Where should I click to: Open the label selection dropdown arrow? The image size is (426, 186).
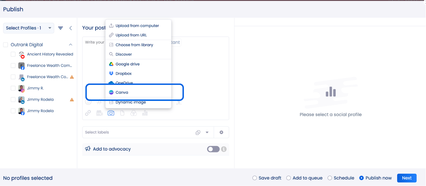[x=207, y=132]
